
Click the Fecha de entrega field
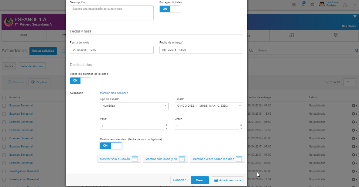(x=201, y=50)
